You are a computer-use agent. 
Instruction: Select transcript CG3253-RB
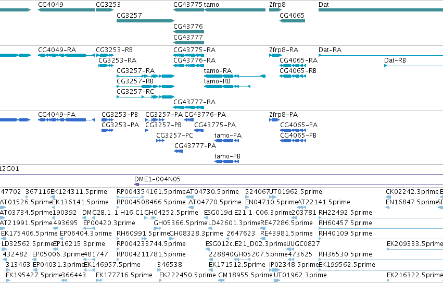[105, 55]
